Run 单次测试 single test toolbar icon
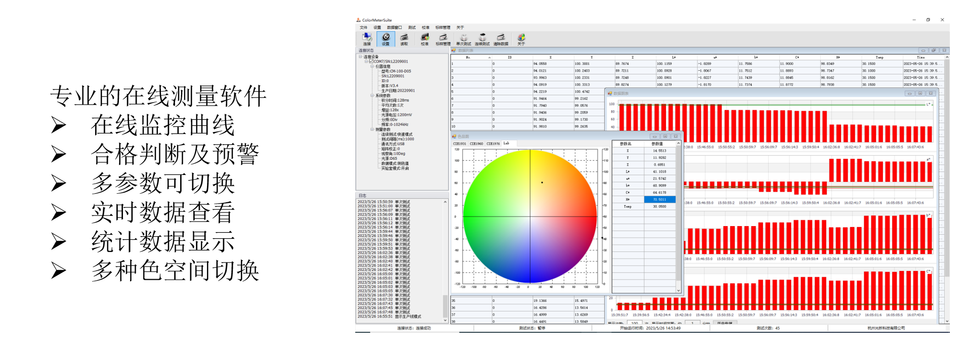The height and width of the screenshot is (353, 964). (464, 39)
